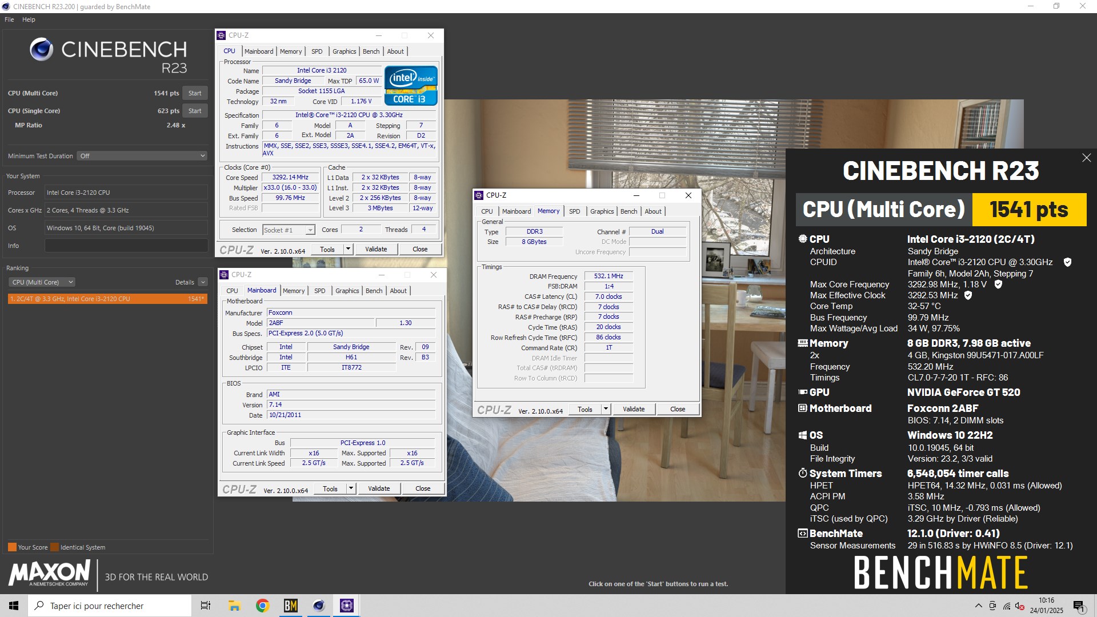Start the CPU Multi Core test
Image resolution: width=1097 pixels, height=617 pixels.
coord(195,93)
